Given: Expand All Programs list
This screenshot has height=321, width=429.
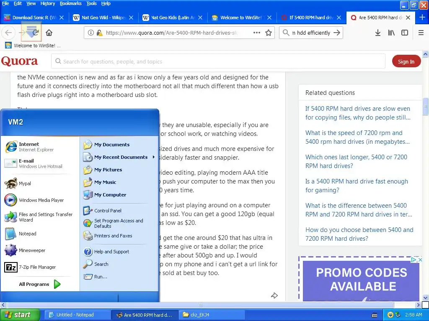Looking at the screenshot, I should pos(40,284).
